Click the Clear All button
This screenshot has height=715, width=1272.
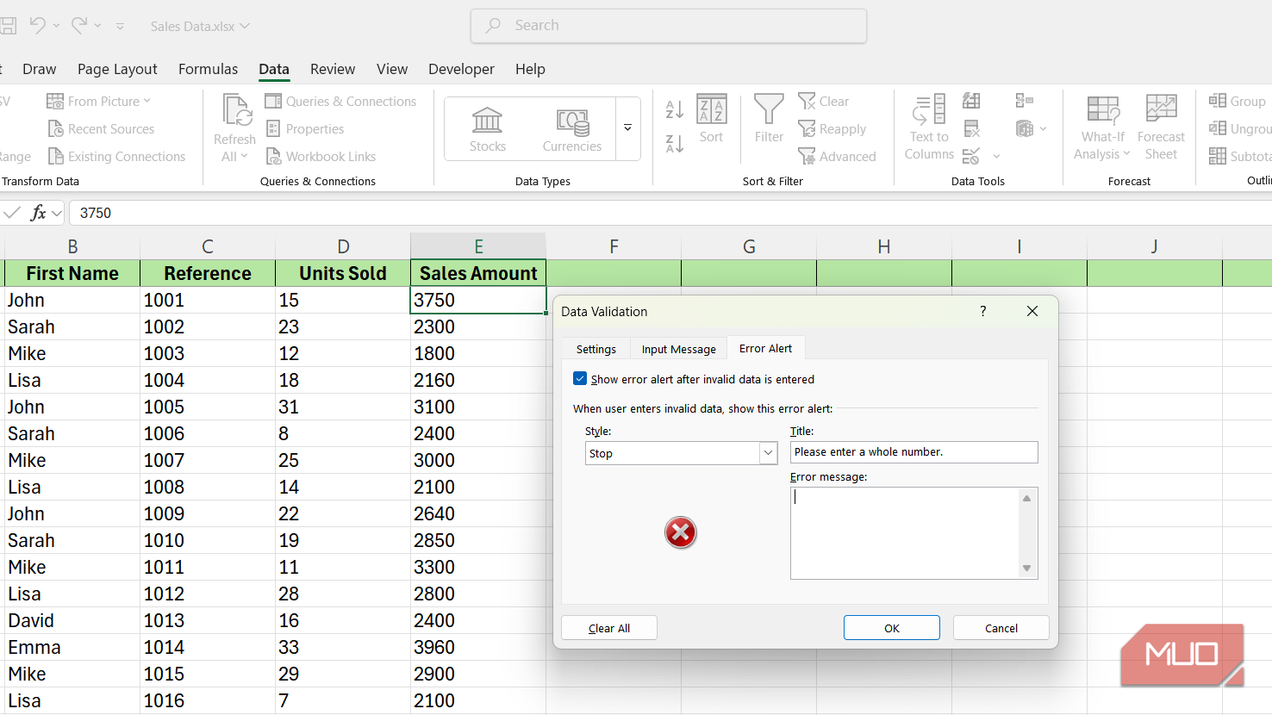(609, 628)
